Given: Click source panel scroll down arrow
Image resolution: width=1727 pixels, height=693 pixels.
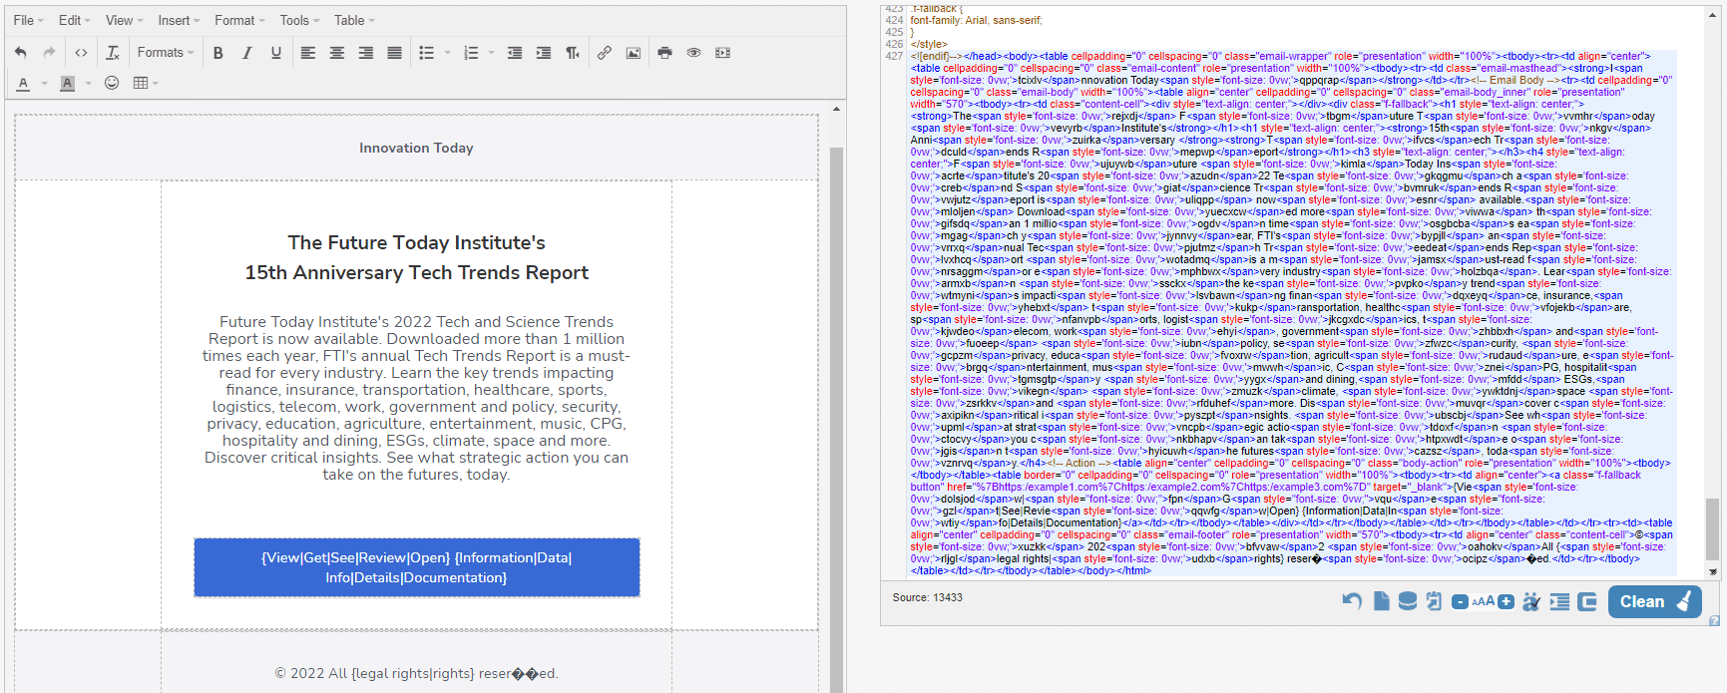Looking at the screenshot, I should (1713, 572).
